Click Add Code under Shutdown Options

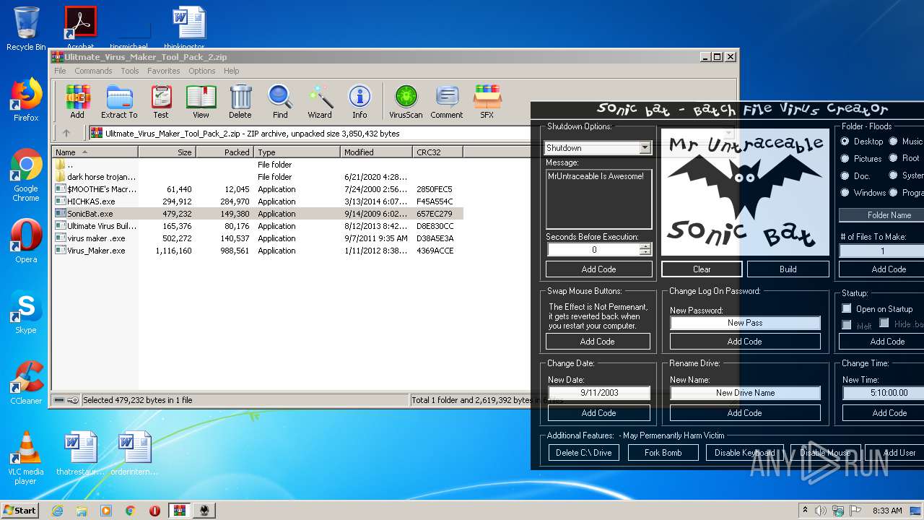[598, 269]
